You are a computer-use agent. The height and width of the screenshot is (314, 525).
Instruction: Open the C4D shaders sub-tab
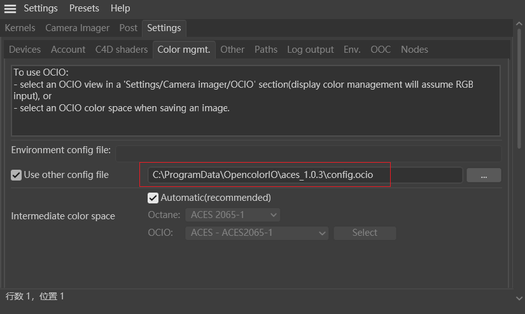point(122,50)
